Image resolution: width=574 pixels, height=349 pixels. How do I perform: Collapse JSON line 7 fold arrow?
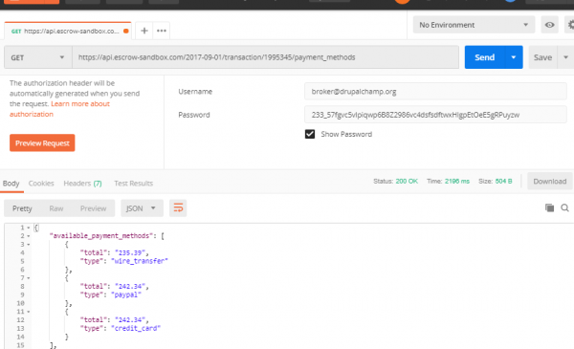pos(29,278)
